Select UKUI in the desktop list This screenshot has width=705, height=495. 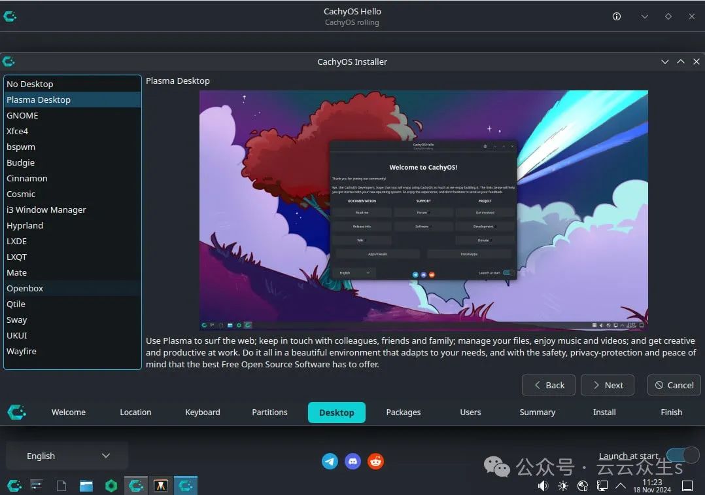click(73, 336)
